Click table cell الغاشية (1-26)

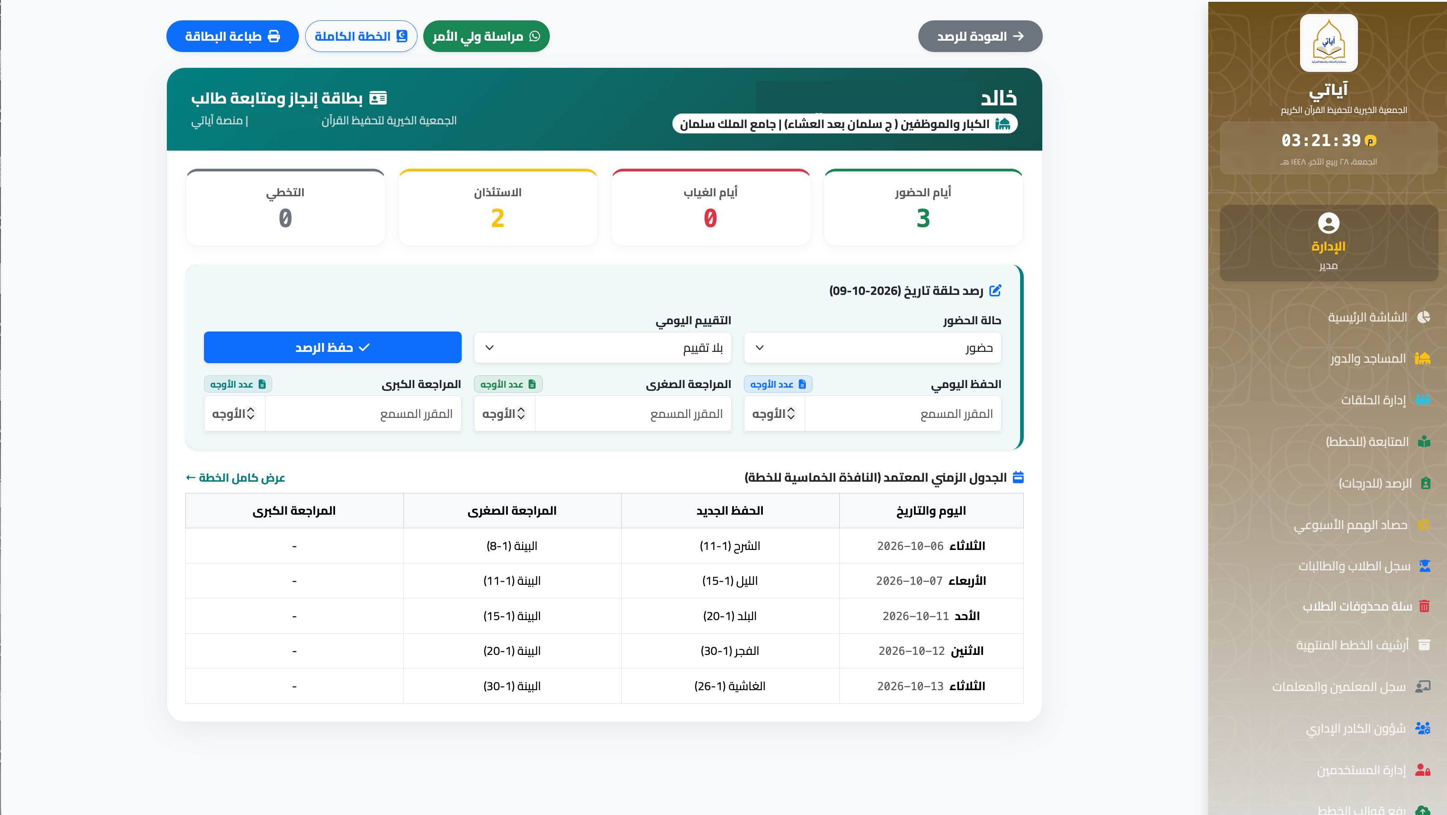730,686
